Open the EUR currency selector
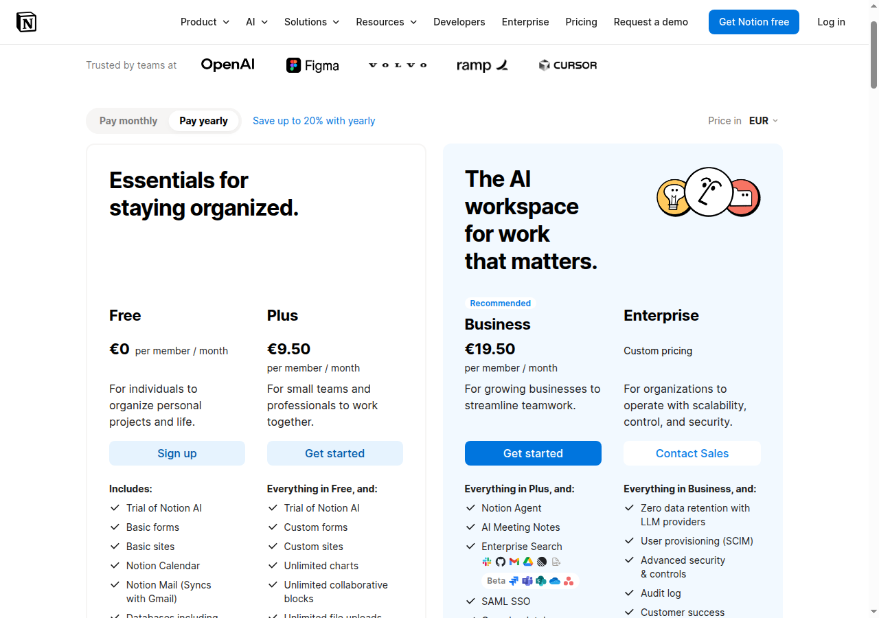Image resolution: width=879 pixels, height=618 pixels. (x=764, y=121)
